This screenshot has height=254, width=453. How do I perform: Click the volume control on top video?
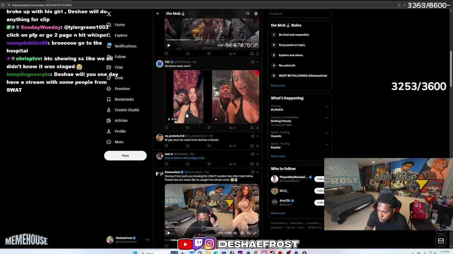[x=235, y=45]
